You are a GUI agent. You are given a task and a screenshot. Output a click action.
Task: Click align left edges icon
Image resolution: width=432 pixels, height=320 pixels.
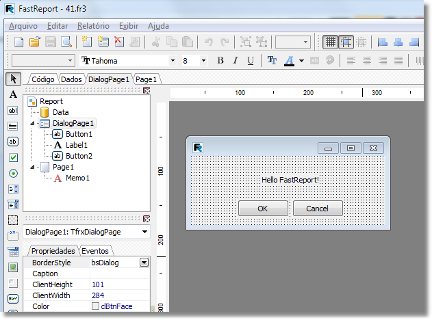[x=383, y=42]
